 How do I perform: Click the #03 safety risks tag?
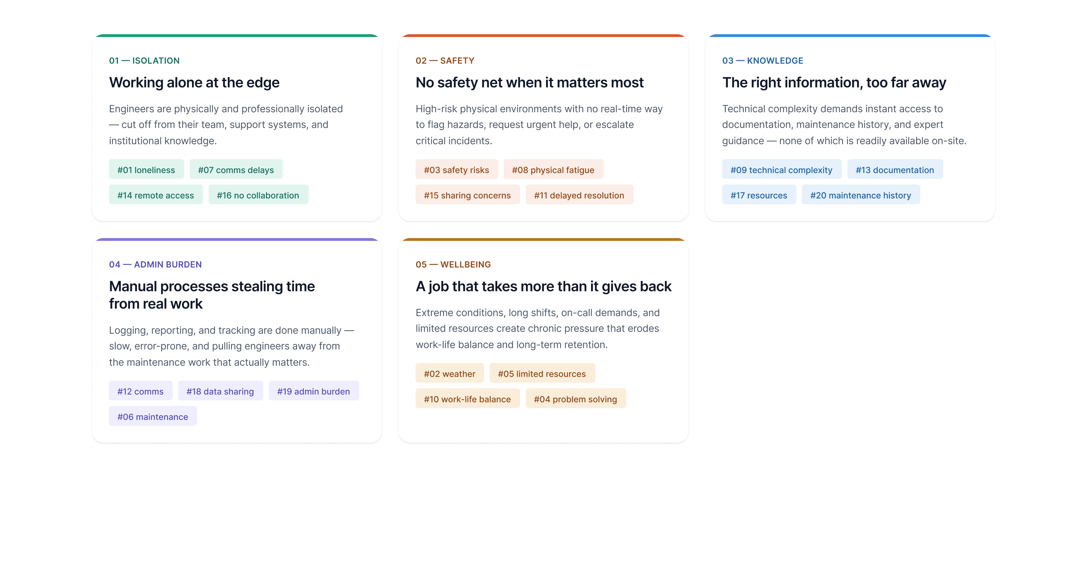coord(456,170)
